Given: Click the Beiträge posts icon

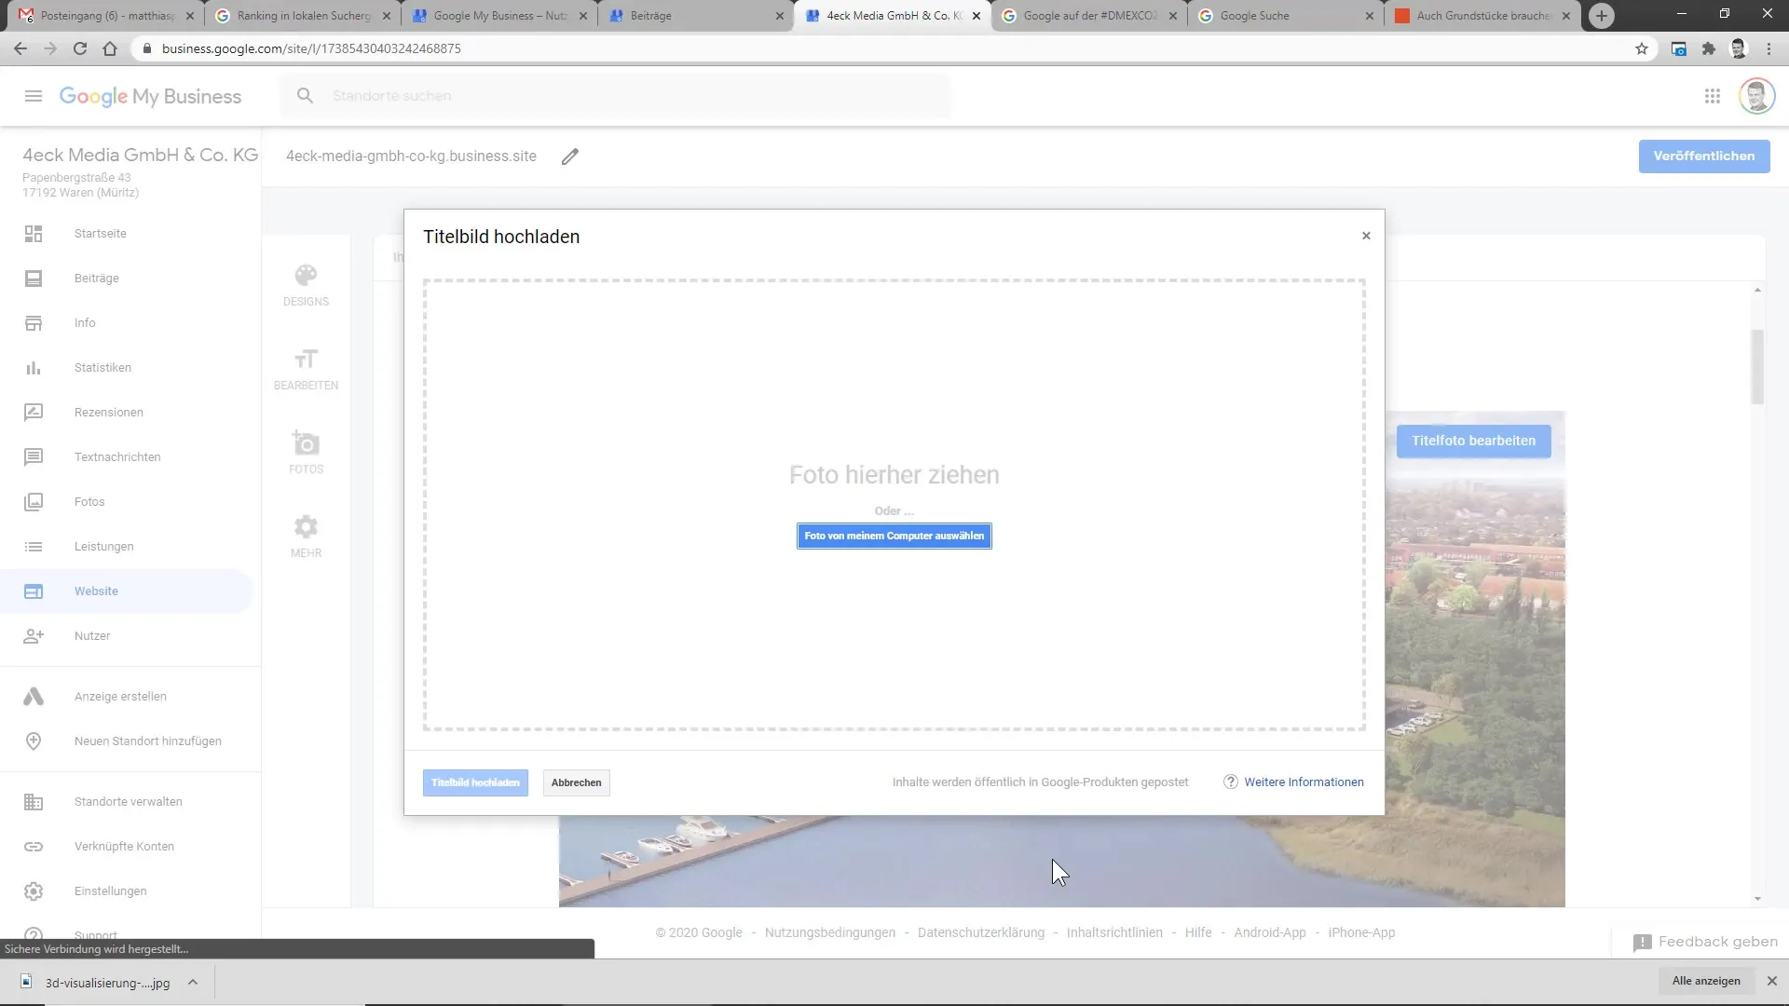Looking at the screenshot, I should (x=34, y=279).
